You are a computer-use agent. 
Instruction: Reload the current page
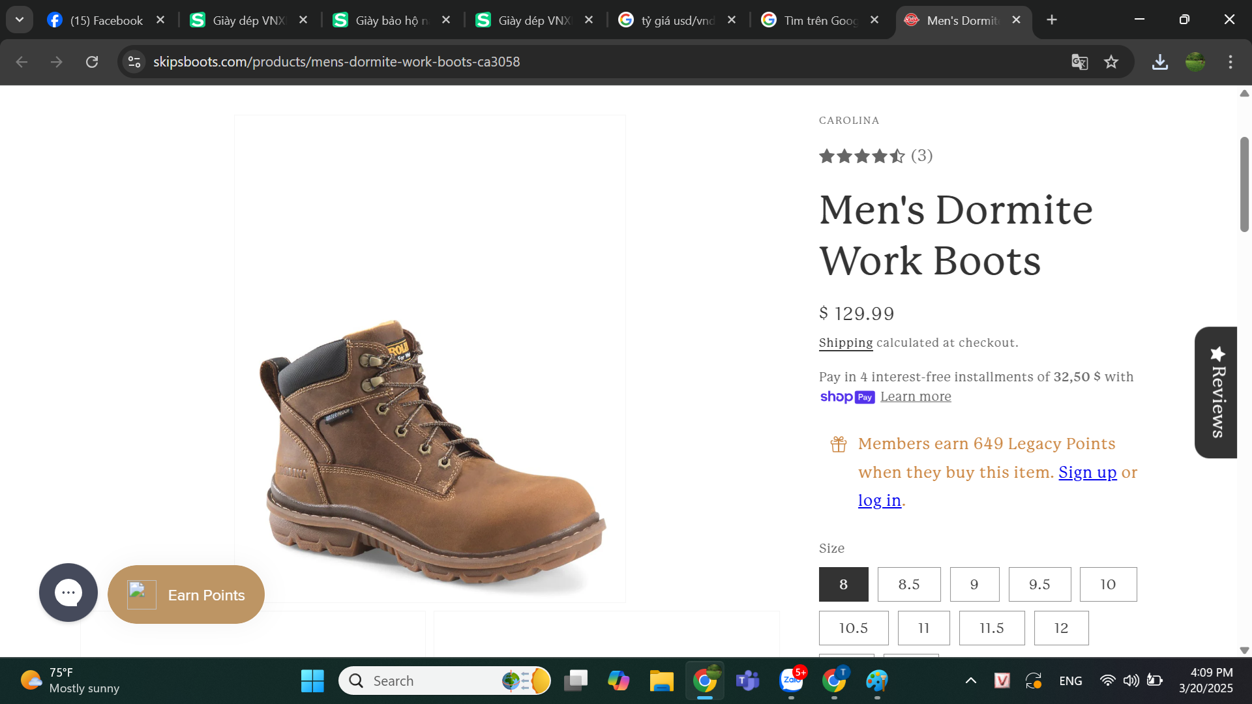point(92,62)
